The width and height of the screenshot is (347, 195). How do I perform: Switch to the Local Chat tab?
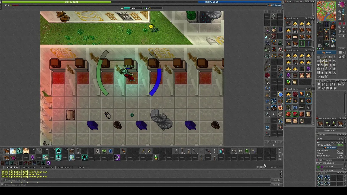(x=12, y=167)
